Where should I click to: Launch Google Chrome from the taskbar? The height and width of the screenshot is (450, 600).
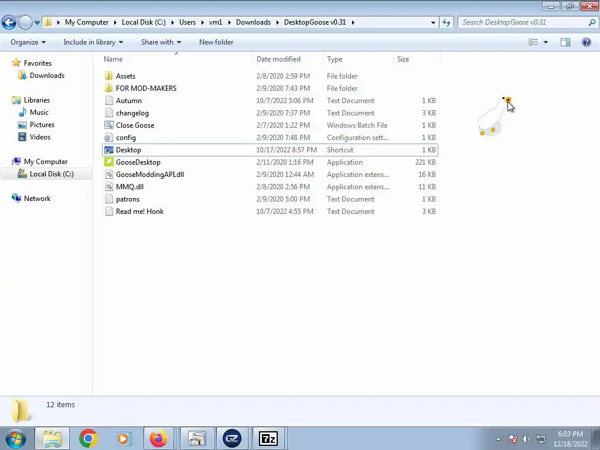(88, 438)
